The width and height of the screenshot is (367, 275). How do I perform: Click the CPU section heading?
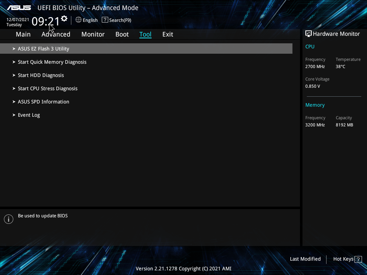point(310,47)
